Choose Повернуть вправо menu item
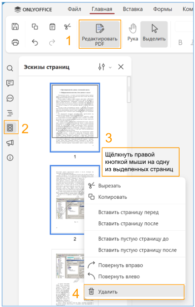195x307 pixels. pyautogui.click(x=135, y=265)
